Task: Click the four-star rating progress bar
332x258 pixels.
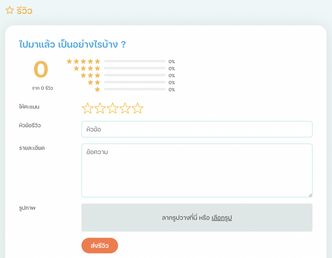Action: point(135,68)
